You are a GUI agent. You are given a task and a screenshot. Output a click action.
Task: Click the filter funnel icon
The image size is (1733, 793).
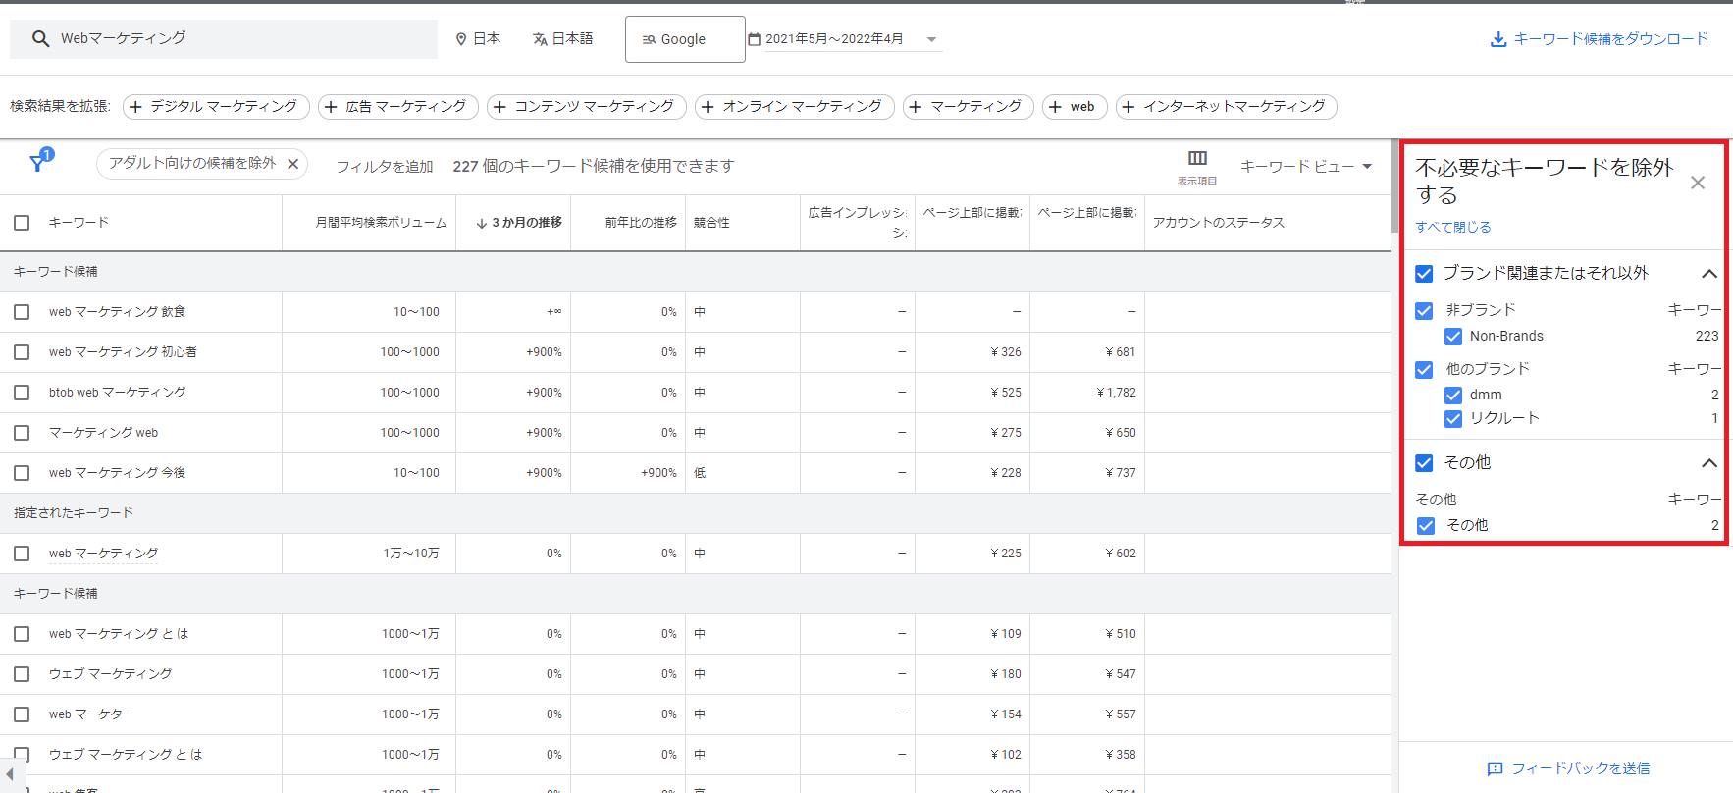38,163
